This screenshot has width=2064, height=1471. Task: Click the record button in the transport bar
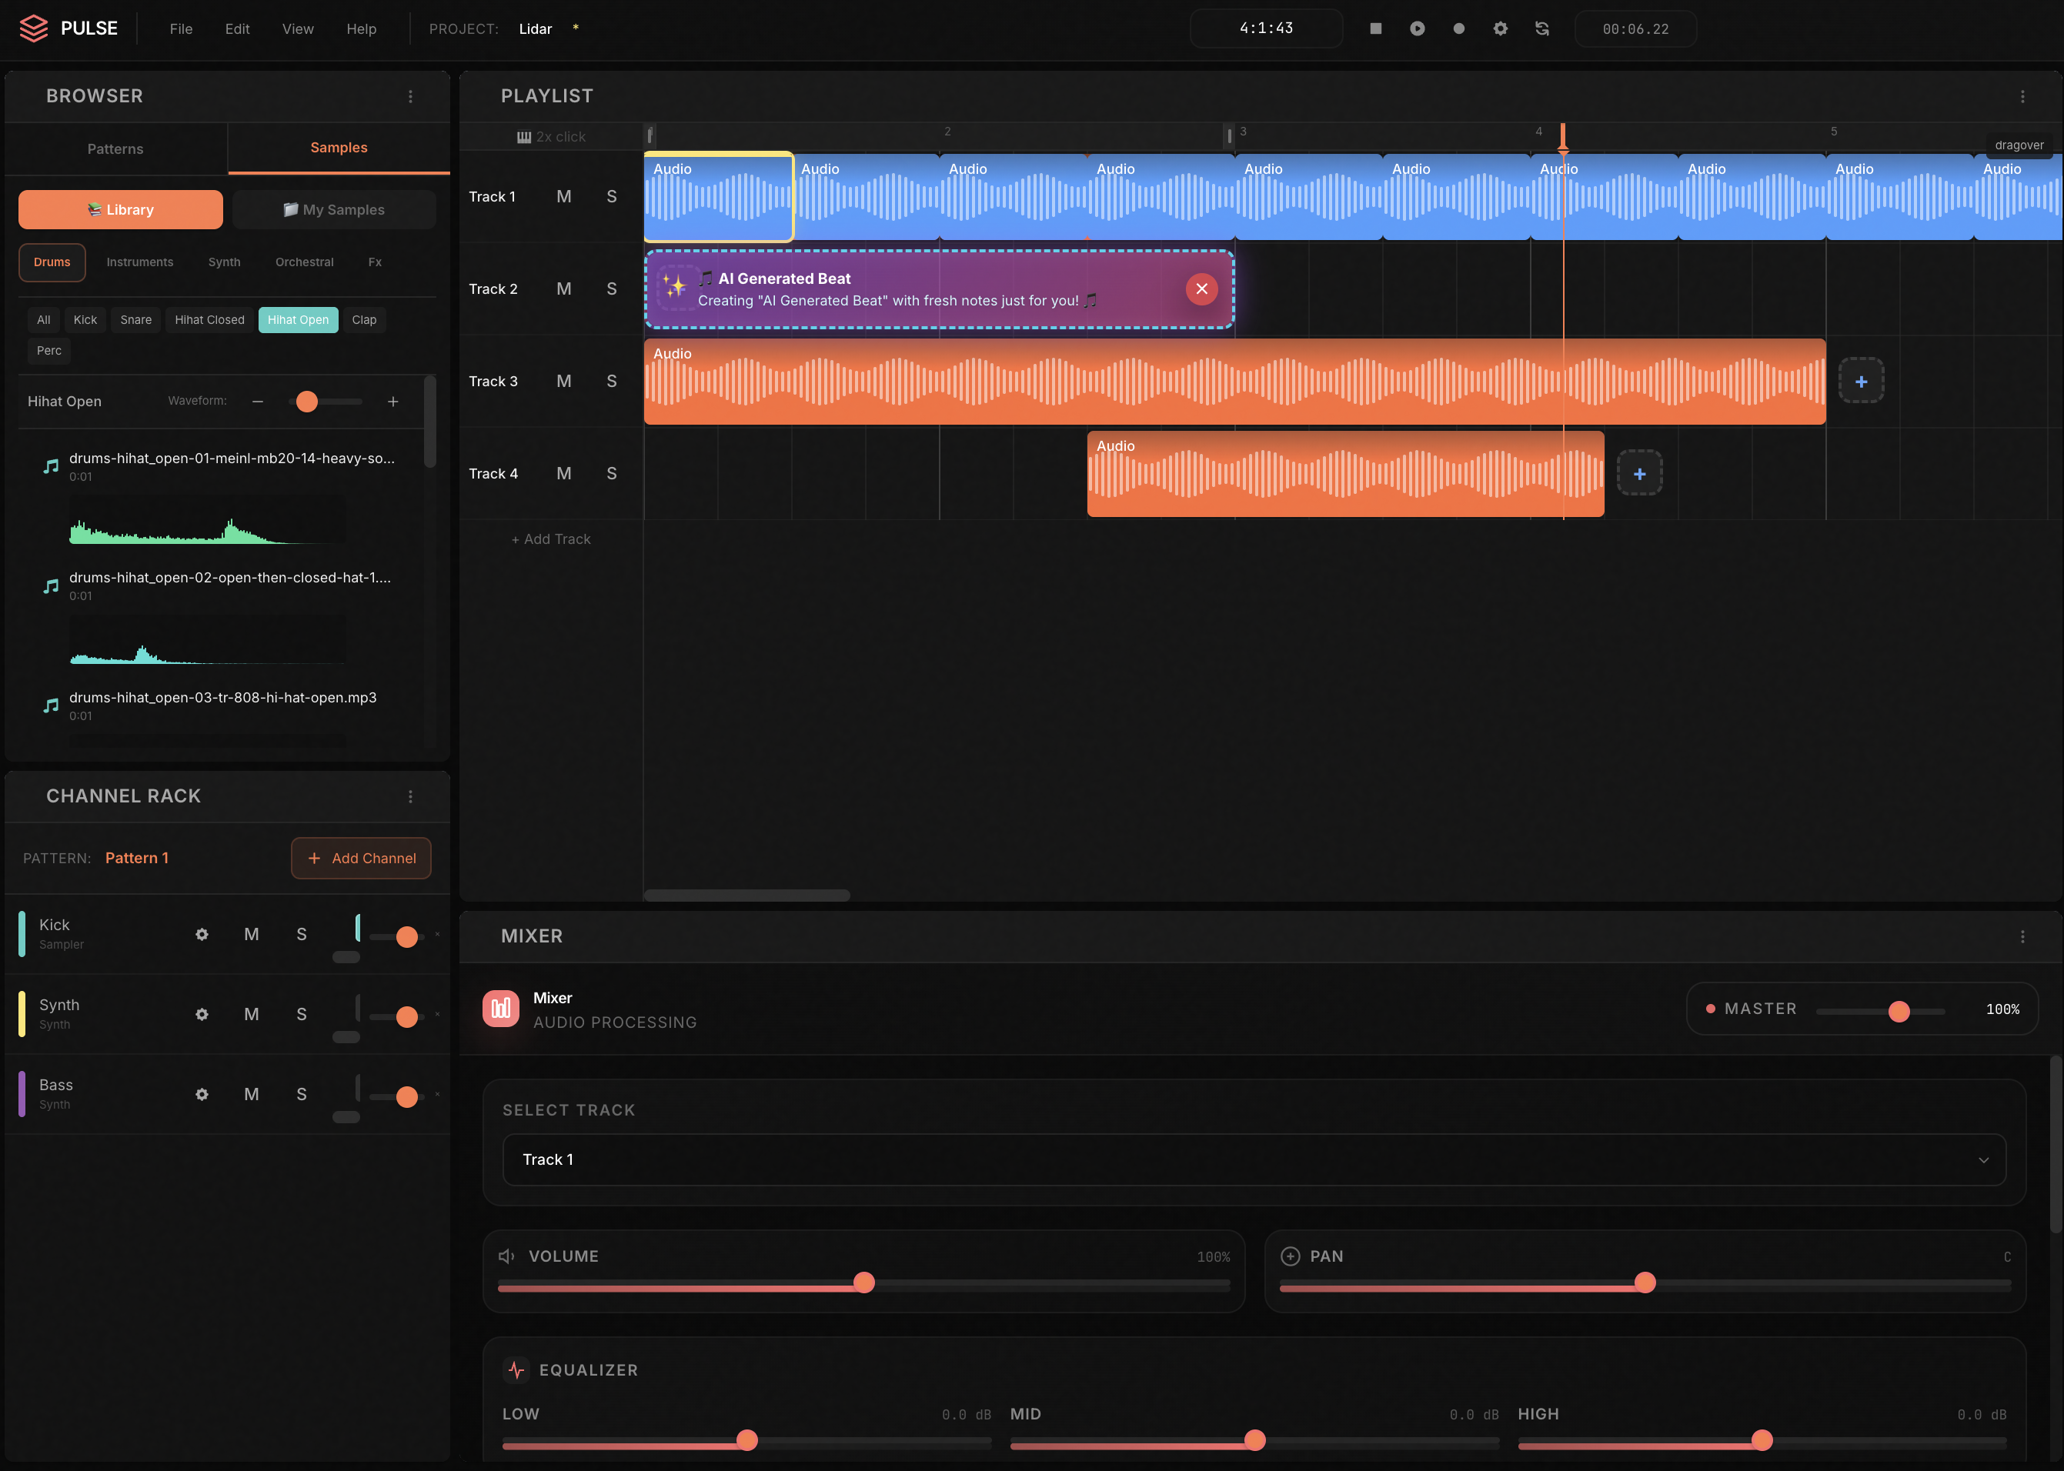click(x=1458, y=28)
